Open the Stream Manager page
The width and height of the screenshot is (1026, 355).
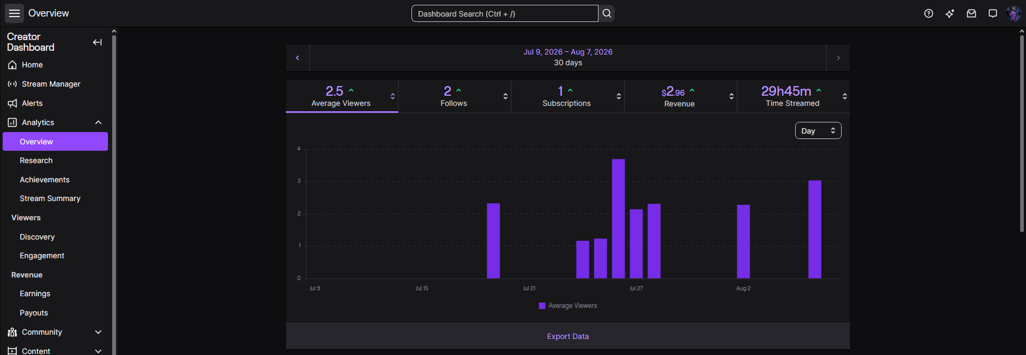(51, 84)
